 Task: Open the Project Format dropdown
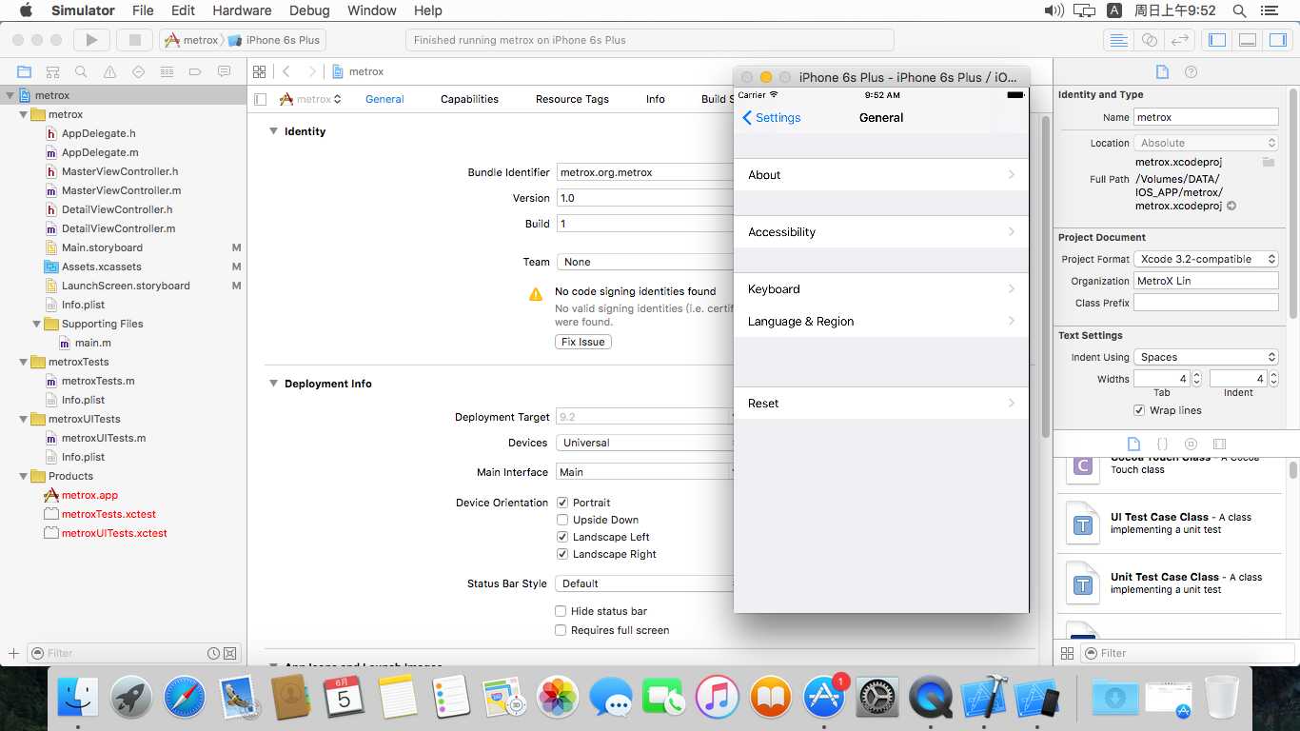tap(1206, 259)
